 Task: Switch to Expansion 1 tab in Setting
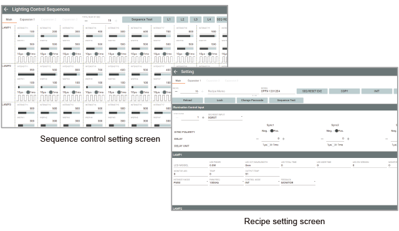point(194,81)
